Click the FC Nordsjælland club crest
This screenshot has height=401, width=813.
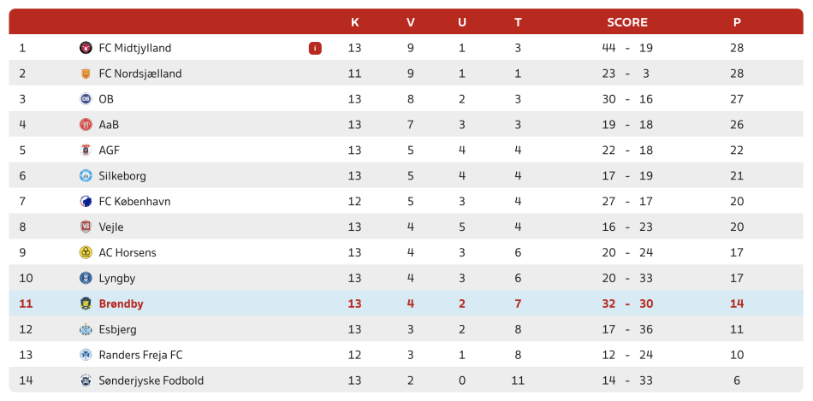(86, 74)
